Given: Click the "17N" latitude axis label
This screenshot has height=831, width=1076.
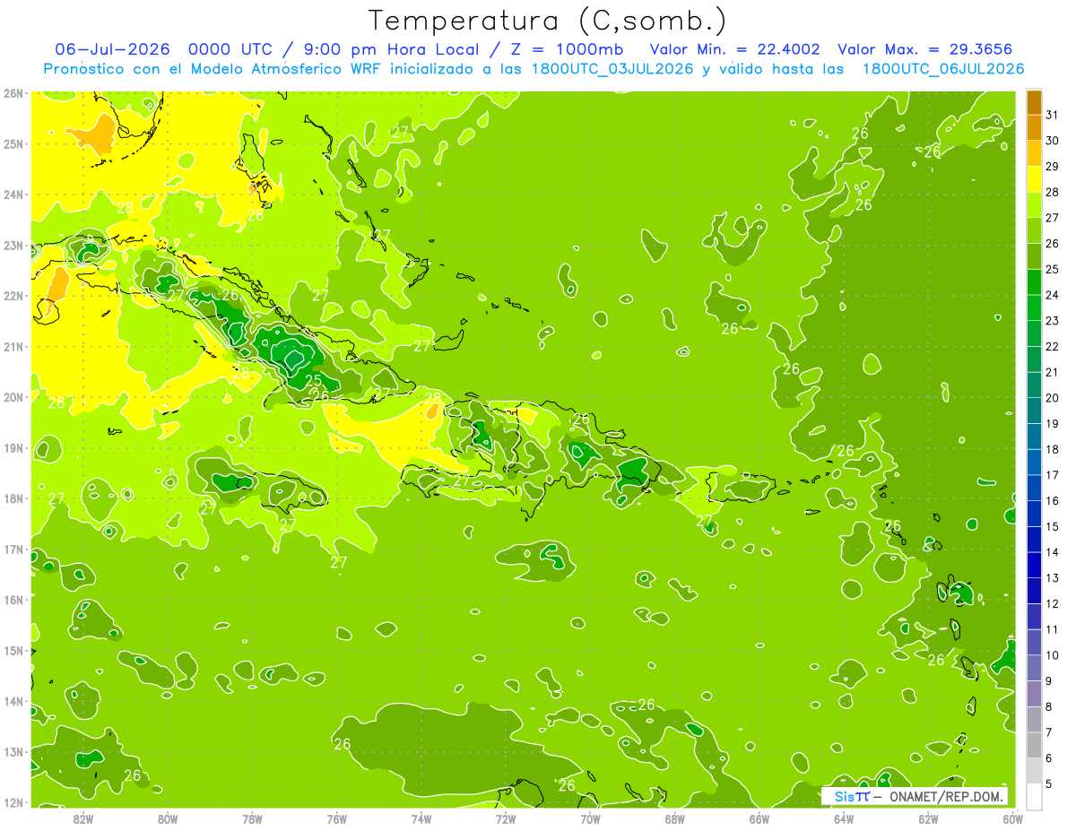Looking at the screenshot, I should coord(13,549).
